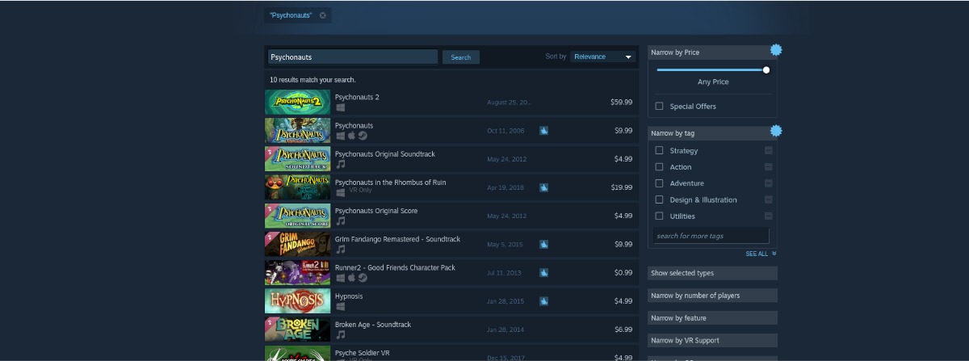Expand the Narrow by number of players section

tap(712, 296)
